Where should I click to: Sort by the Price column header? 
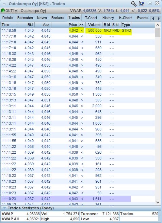pyautogui.click(x=65, y=25)
